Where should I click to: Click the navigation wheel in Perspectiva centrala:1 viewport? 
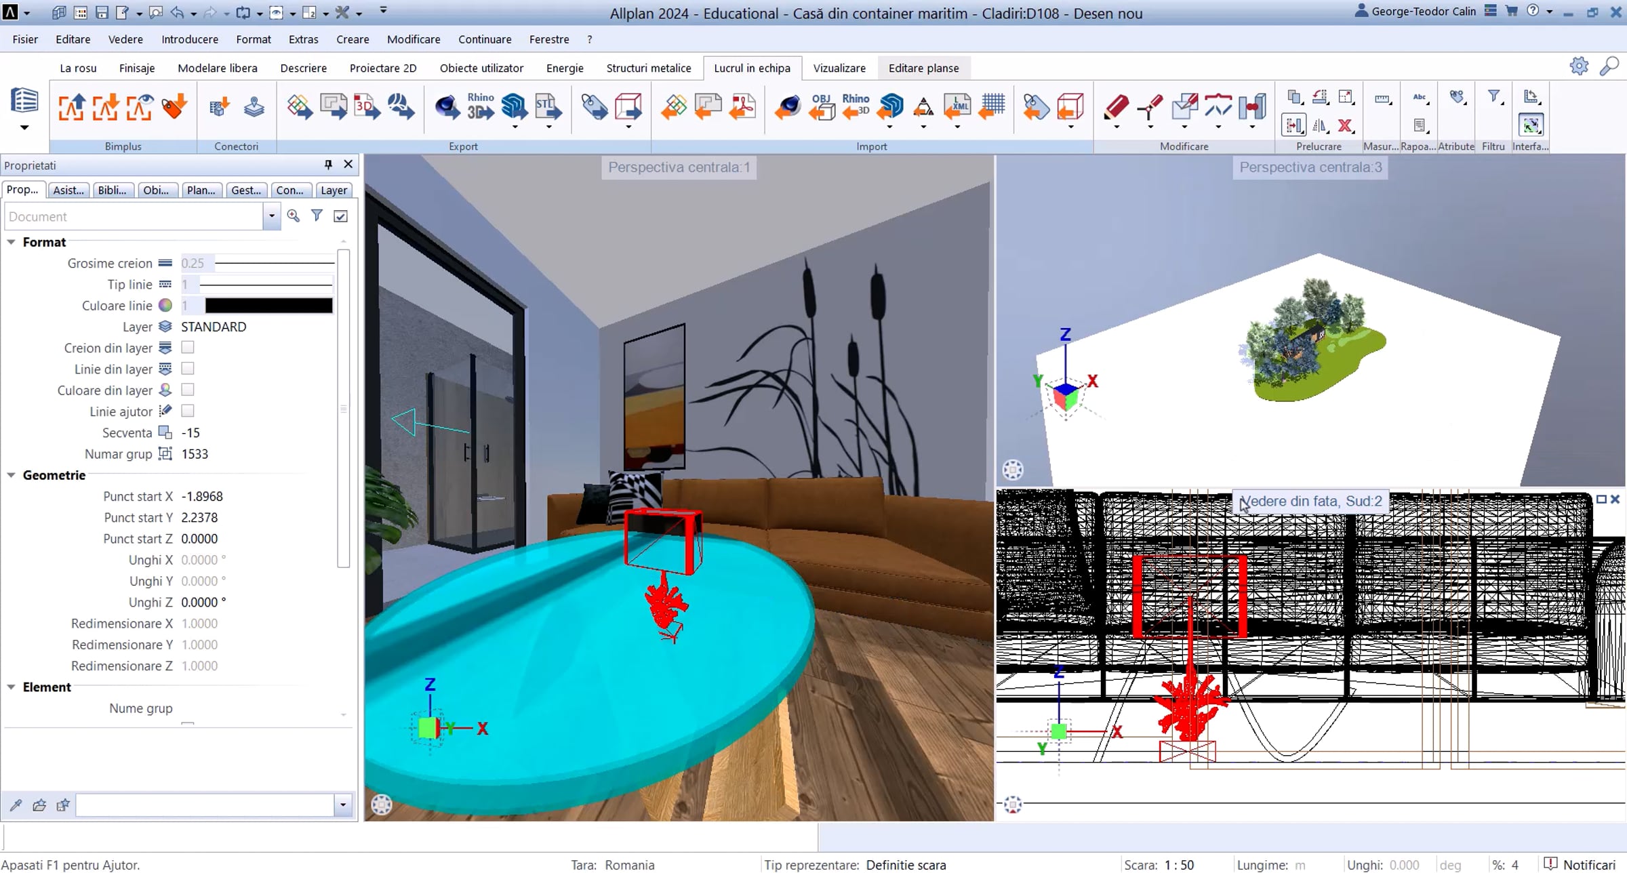[x=382, y=805]
